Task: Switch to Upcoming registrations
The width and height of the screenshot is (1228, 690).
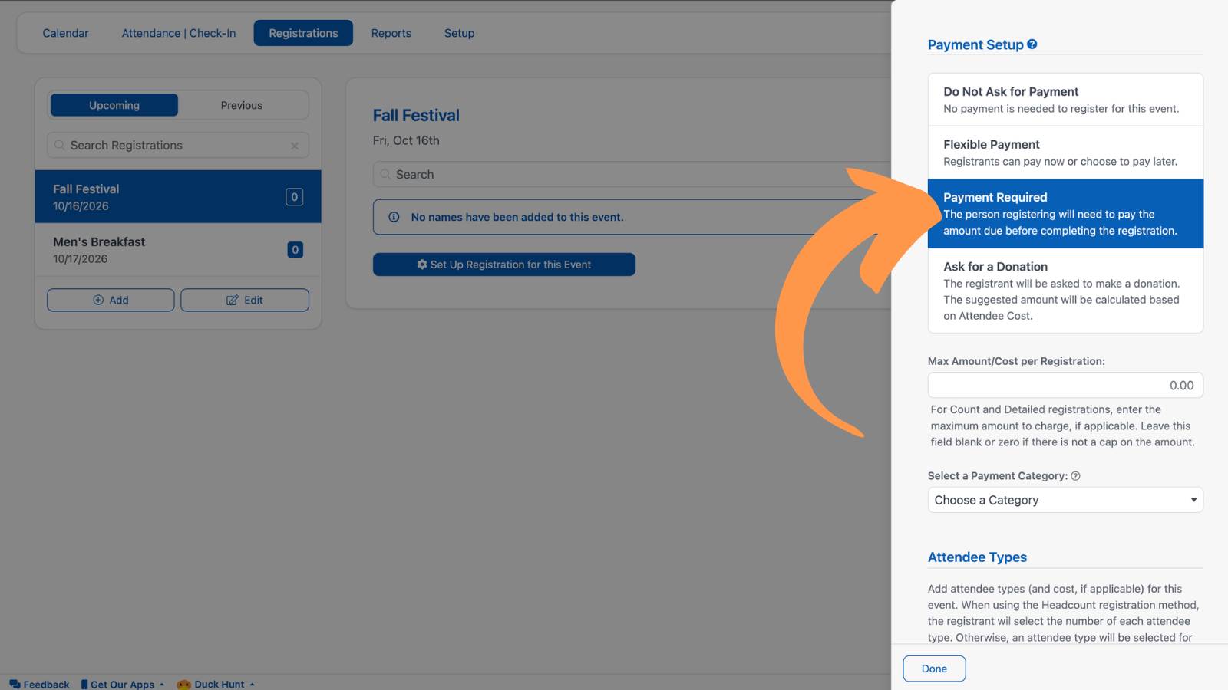Action: tap(114, 105)
